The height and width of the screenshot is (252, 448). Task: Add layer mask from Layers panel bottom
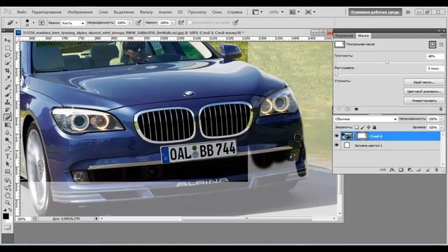pos(401,169)
